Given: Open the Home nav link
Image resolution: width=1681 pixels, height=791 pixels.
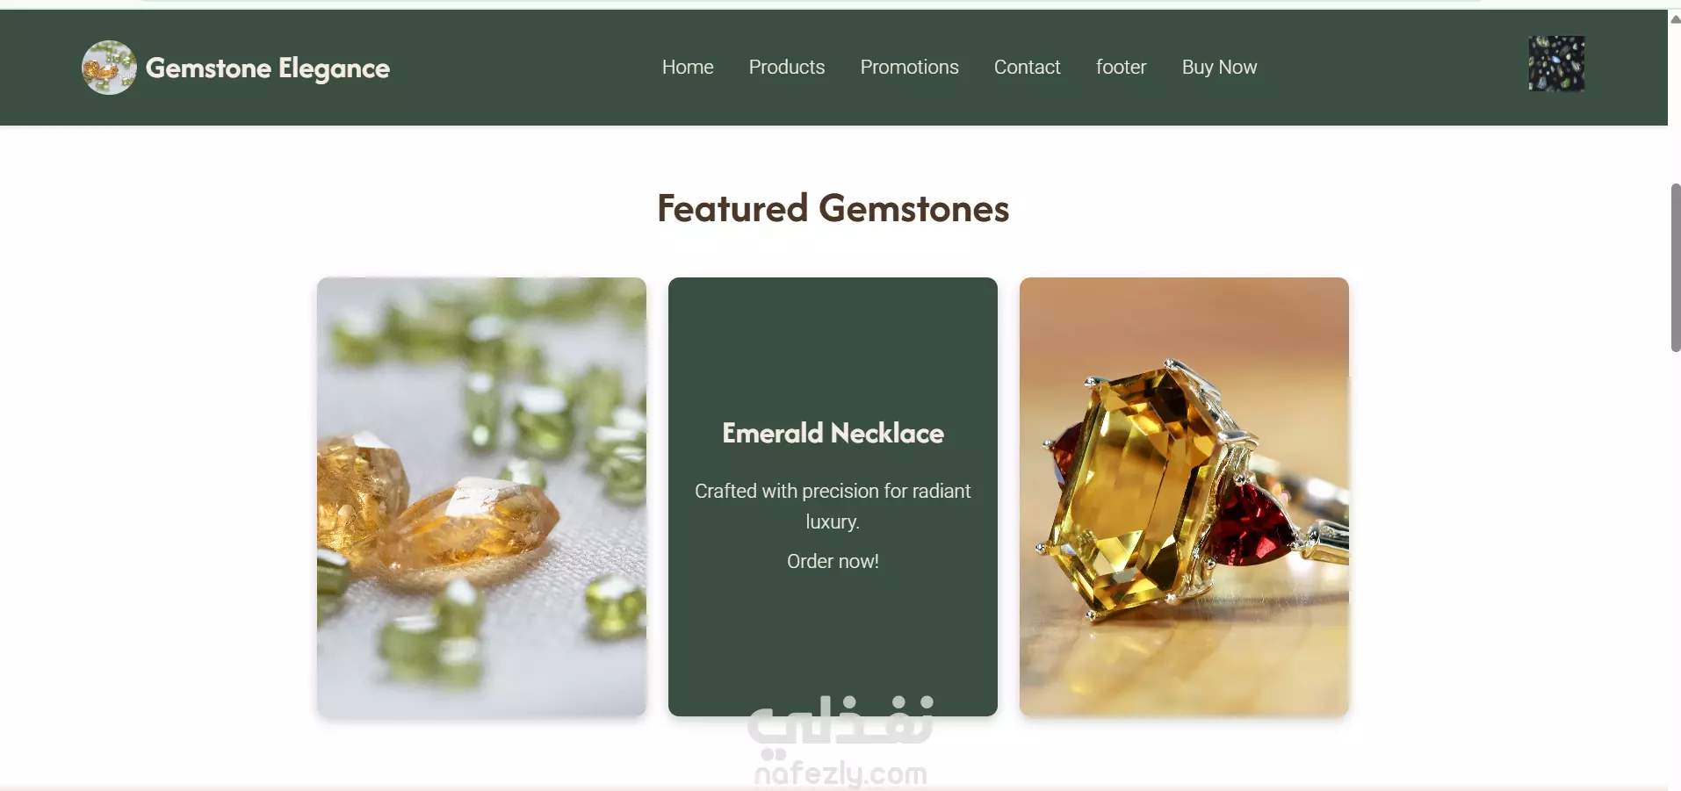Looking at the screenshot, I should click(688, 67).
